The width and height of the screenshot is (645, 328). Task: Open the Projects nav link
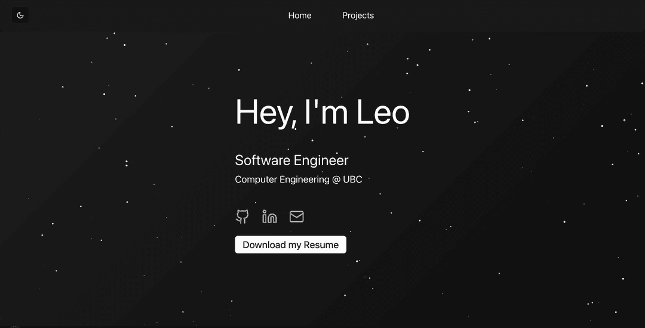pos(358,16)
